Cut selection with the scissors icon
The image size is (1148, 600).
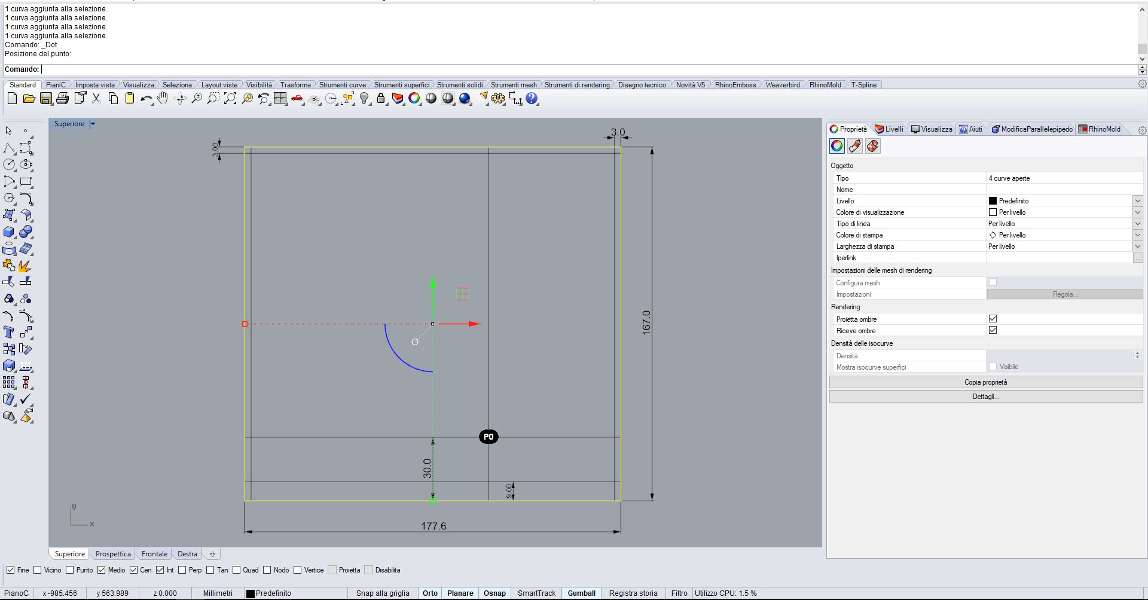click(x=96, y=99)
